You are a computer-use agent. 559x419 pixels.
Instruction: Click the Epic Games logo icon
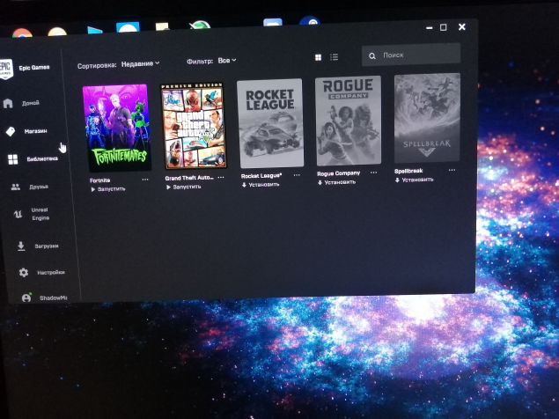coord(5,69)
